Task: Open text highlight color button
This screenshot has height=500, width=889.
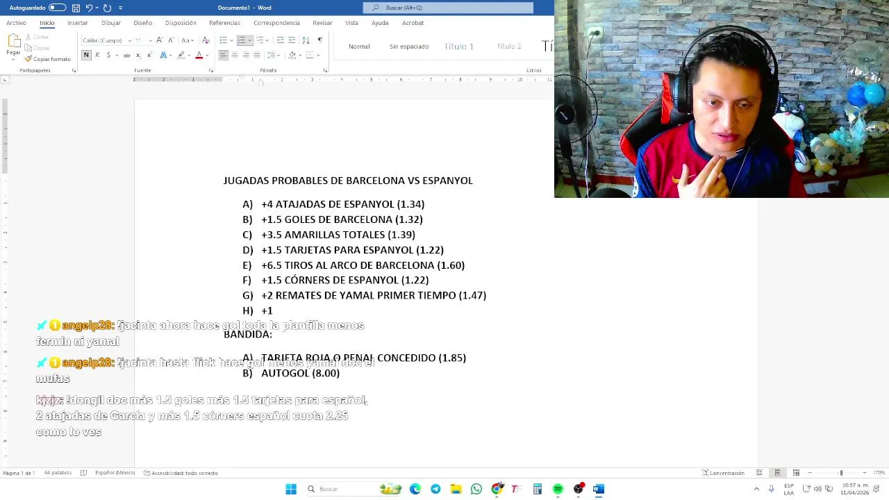Action: pyautogui.click(x=181, y=55)
